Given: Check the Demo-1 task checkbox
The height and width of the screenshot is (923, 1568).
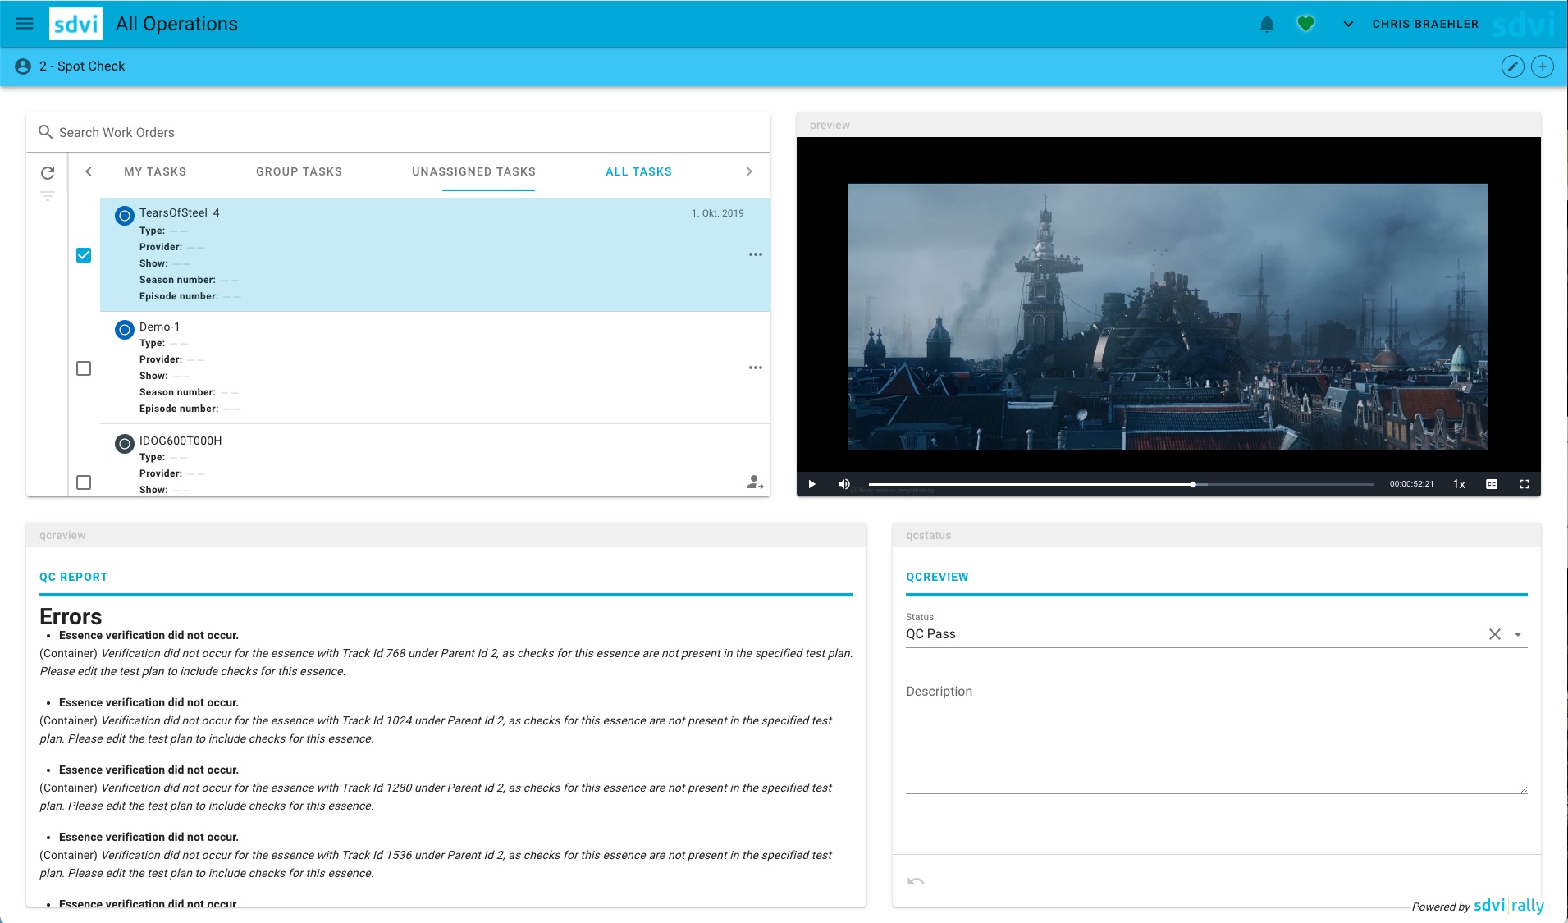Looking at the screenshot, I should [84, 368].
